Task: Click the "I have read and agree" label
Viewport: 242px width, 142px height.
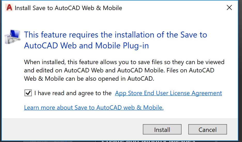Action: pos(73,93)
